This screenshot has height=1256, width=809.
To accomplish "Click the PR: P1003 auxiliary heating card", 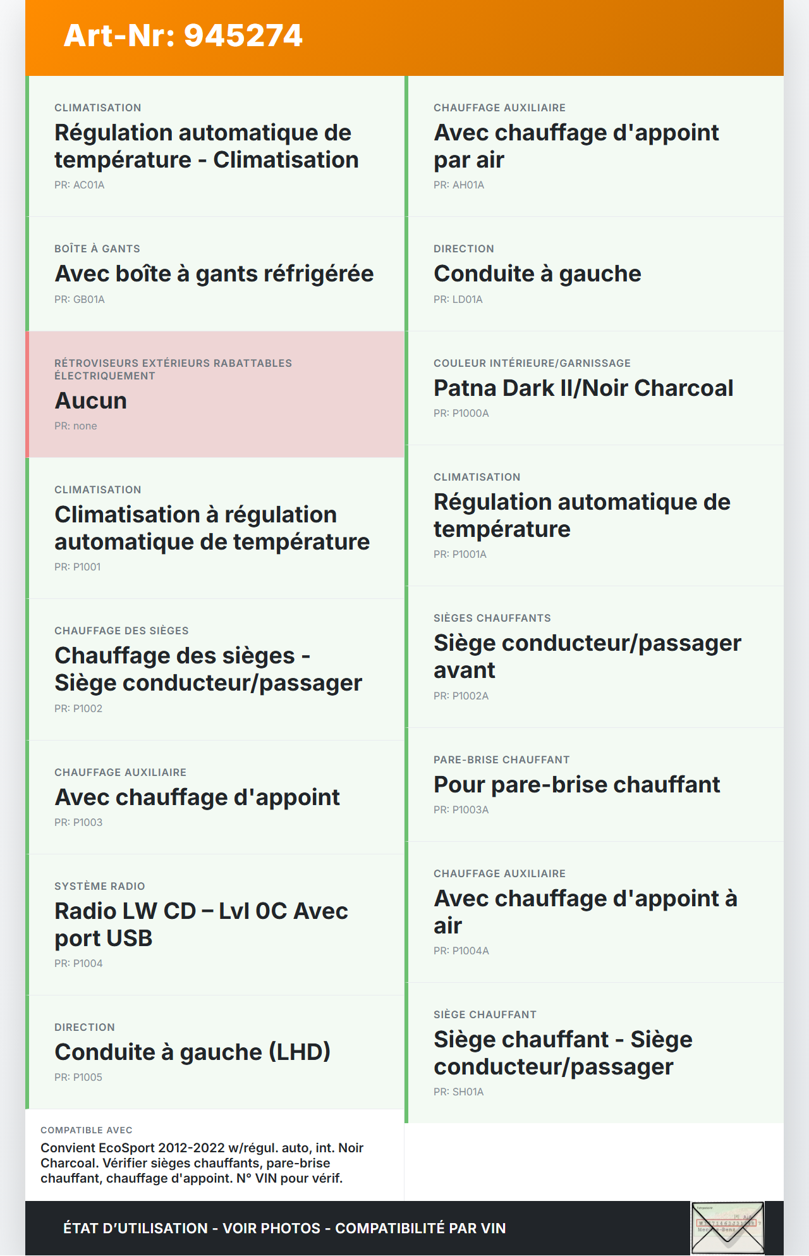I will tap(215, 797).
